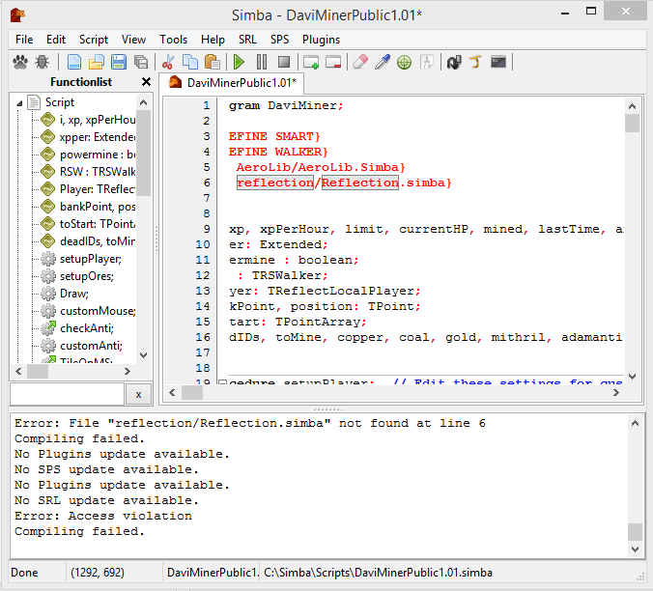Select the bankPoint variable item
Viewport: 653px width, 591px height.
click(98, 207)
